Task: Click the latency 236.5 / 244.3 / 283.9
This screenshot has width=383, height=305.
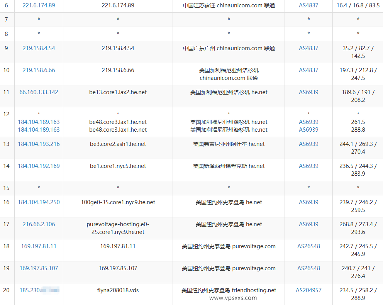Action: pyautogui.click(x=358, y=170)
